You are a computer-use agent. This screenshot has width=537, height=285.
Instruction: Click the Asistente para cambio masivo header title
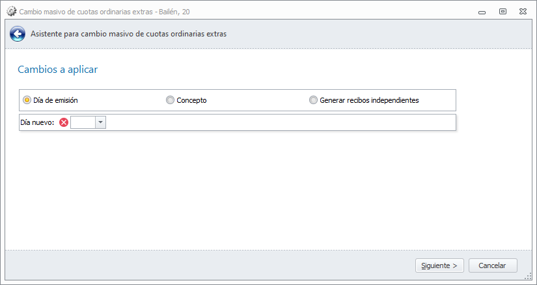[128, 34]
